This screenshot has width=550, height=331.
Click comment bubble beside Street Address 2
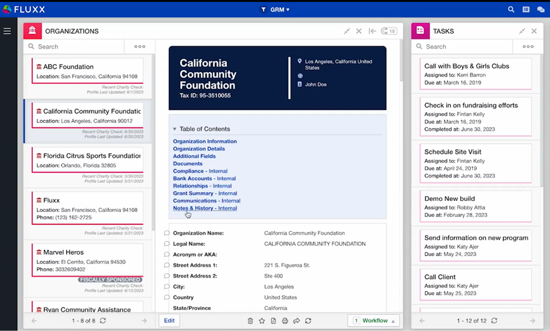(167, 276)
